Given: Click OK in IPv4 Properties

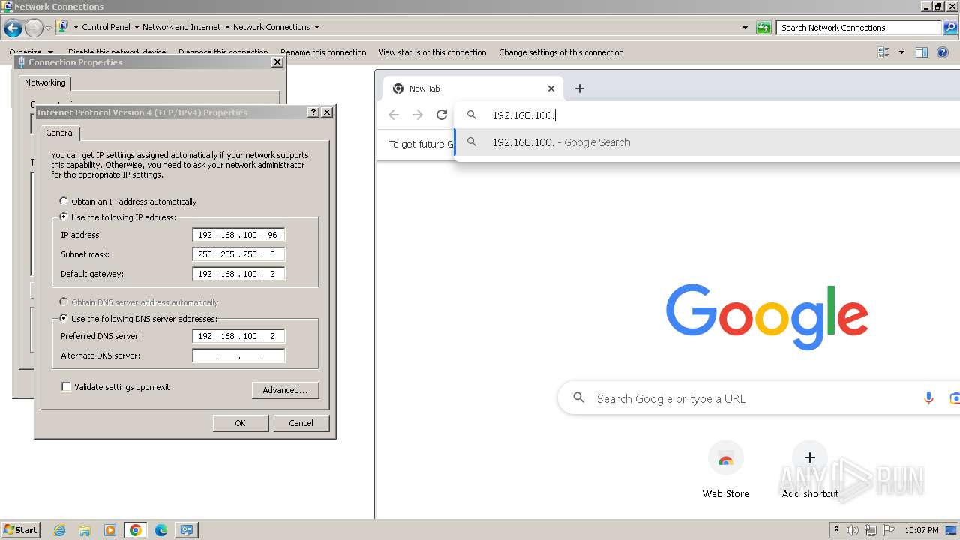Looking at the screenshot, I should click(x=240, y=423).
